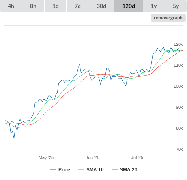The width and height of the screenshot is (187, 180).
Task: Click the blue Price legend line marker
Action: pos(53,170)
